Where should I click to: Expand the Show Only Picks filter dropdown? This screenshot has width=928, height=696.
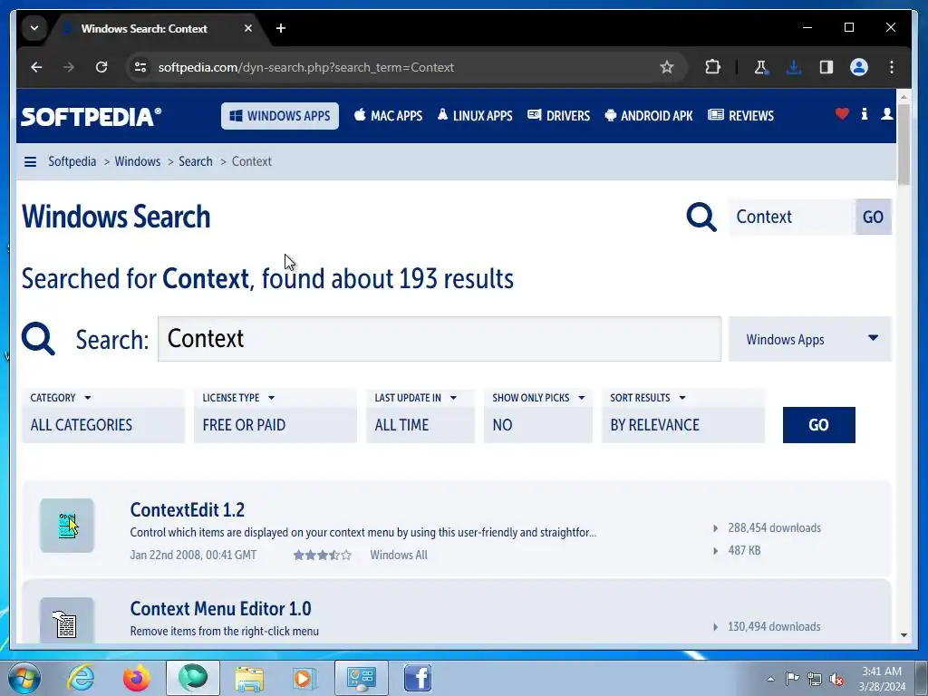[538, 416]
